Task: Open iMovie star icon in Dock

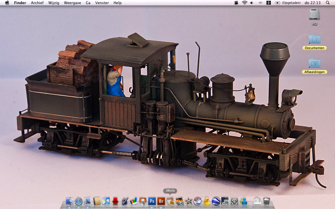Action: 189,201
